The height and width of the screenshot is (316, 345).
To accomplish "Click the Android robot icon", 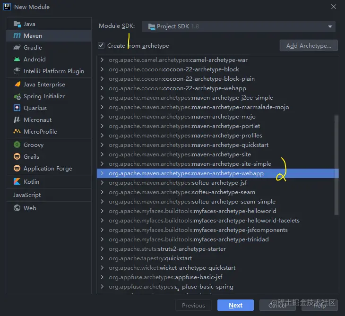I will [x=17, y=59].
